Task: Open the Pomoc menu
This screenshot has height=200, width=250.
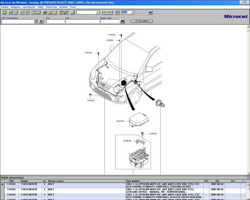Action: pyautogui.click(x=73, y=7)
